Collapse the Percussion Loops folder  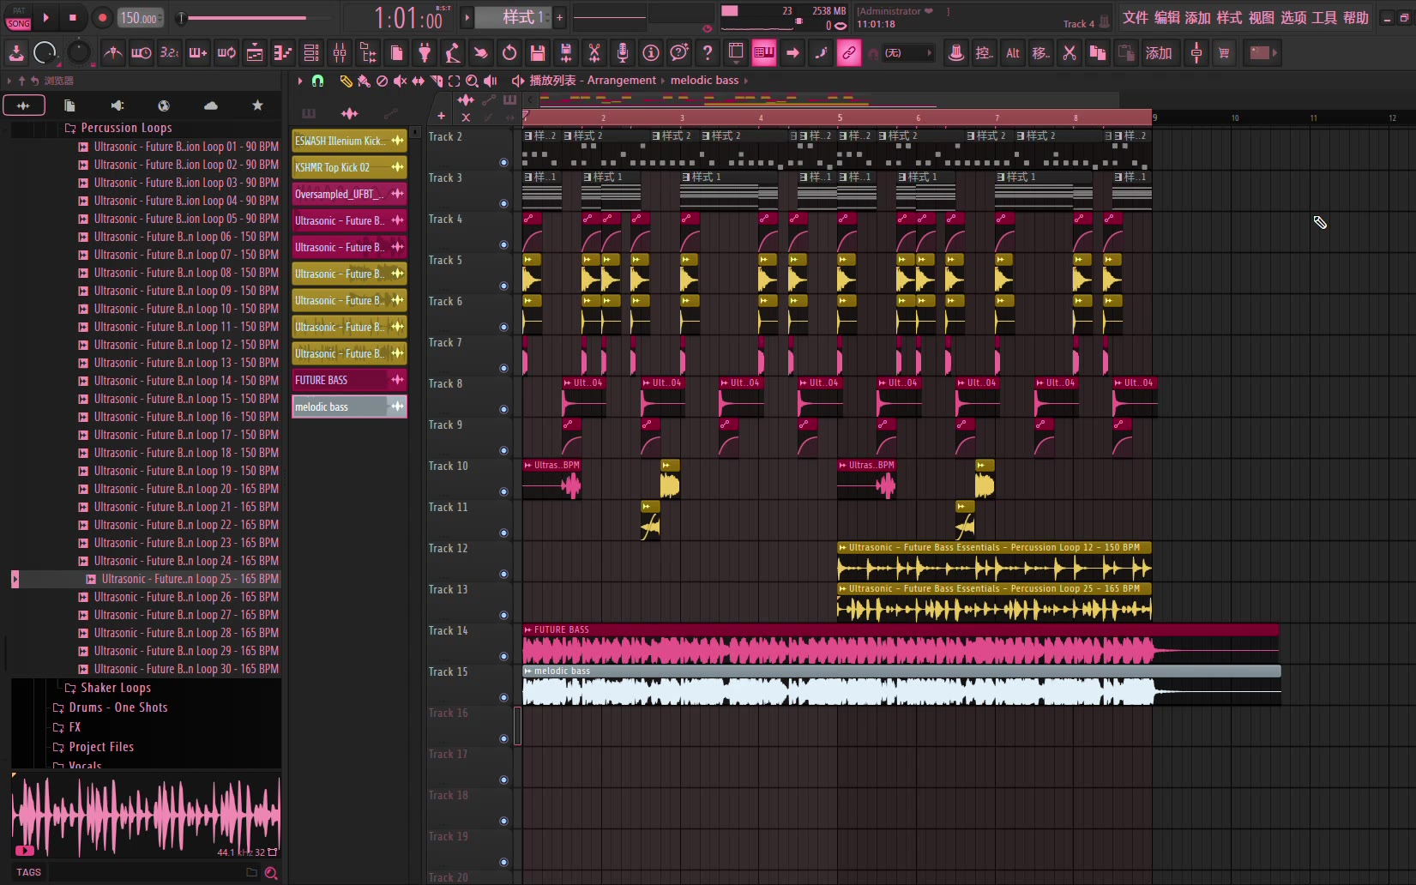125,128
